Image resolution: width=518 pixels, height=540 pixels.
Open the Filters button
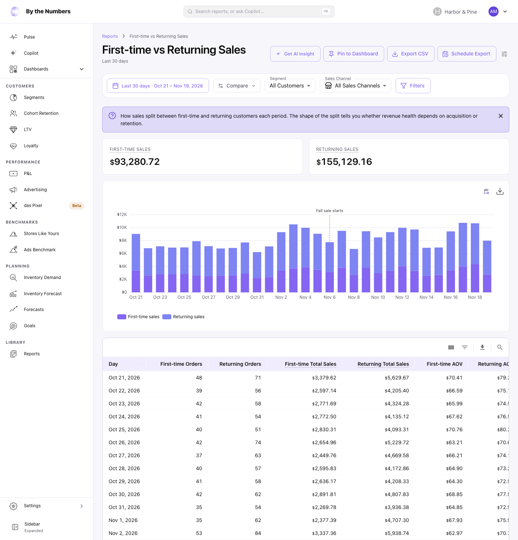pos(413,86)
